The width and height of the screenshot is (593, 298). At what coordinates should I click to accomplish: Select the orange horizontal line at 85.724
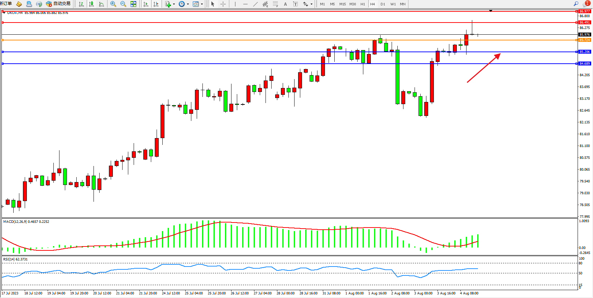(x=287, y=40)
